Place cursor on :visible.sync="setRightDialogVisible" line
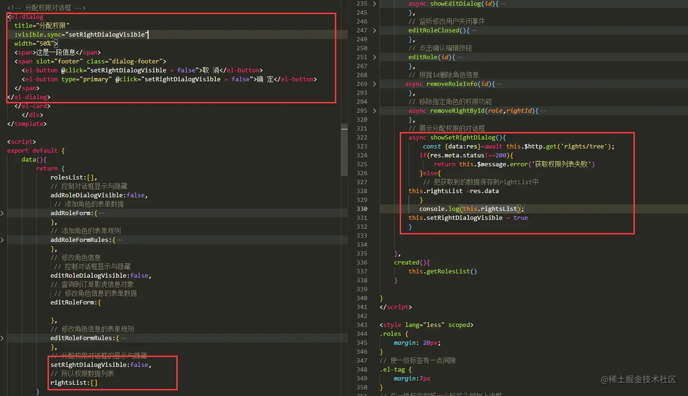The image size is (688, 396). tap(81, 34)
